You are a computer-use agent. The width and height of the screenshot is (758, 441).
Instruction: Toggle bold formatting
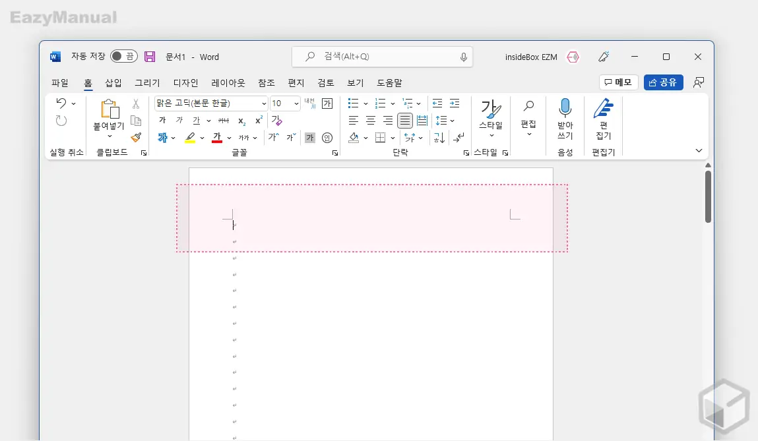click(x=162, y=120)
